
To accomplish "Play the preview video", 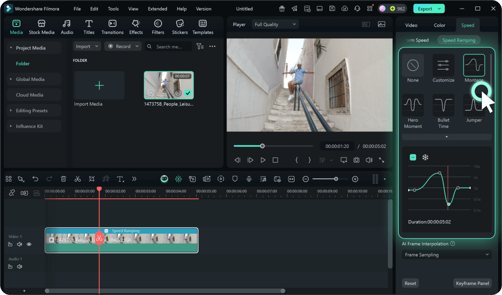I will pyautogui.click(x=263, y=160).
